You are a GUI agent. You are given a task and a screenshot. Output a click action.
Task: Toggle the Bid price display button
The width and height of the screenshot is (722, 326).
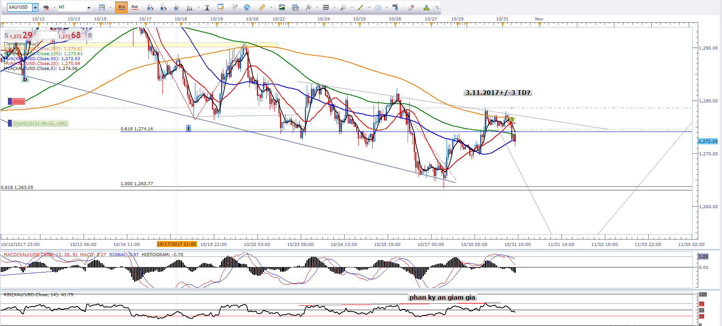click(122, 7)
